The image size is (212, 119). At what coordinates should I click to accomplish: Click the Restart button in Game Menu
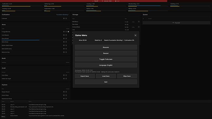(106, 53)
